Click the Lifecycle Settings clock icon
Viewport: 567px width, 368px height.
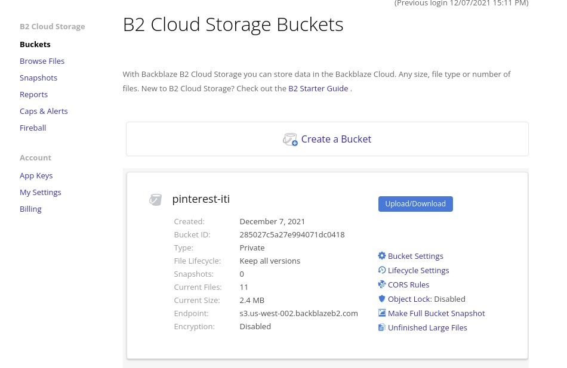[382, 270]
